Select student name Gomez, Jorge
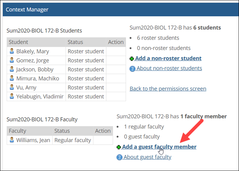The width and height of the screenshot is (239, 171). point(33,60)
